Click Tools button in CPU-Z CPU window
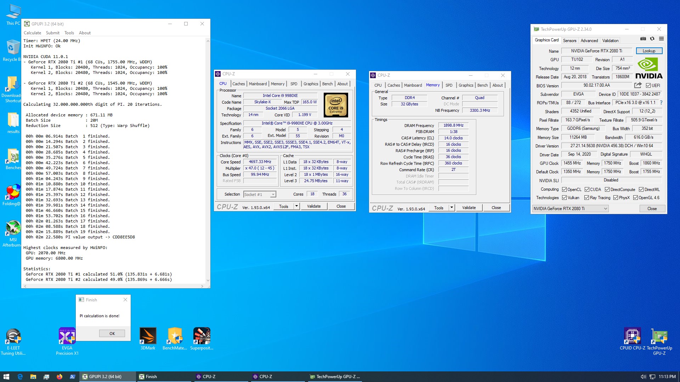Image resolution: width=680 pixels, height=382 pixels. coord(284,206)
